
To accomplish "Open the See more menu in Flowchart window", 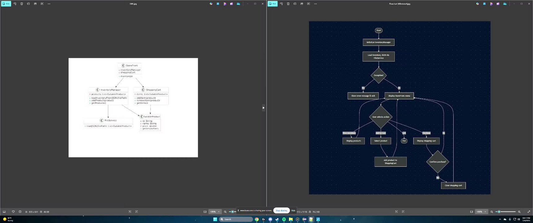I will coord(316,4).
